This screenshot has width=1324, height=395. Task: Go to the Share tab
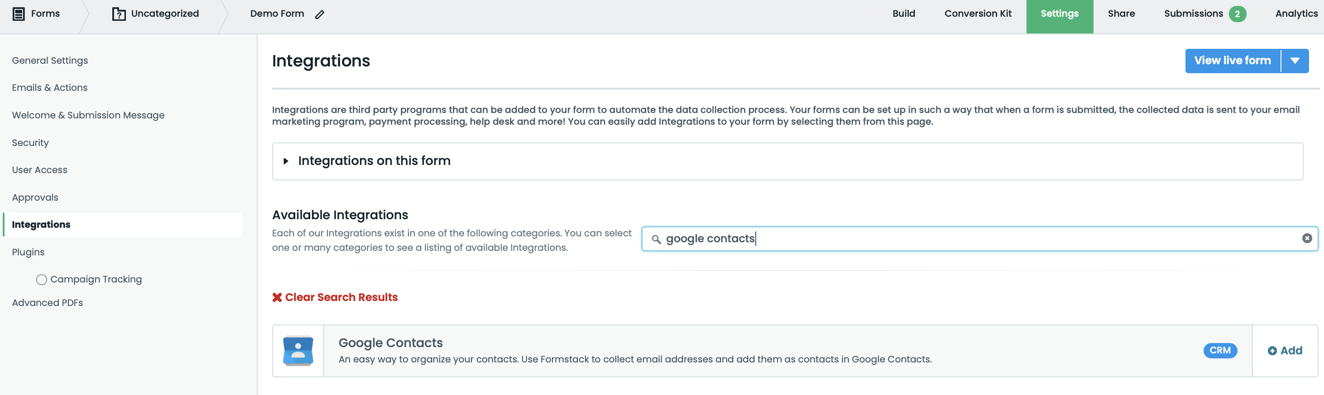point(1121,14)
